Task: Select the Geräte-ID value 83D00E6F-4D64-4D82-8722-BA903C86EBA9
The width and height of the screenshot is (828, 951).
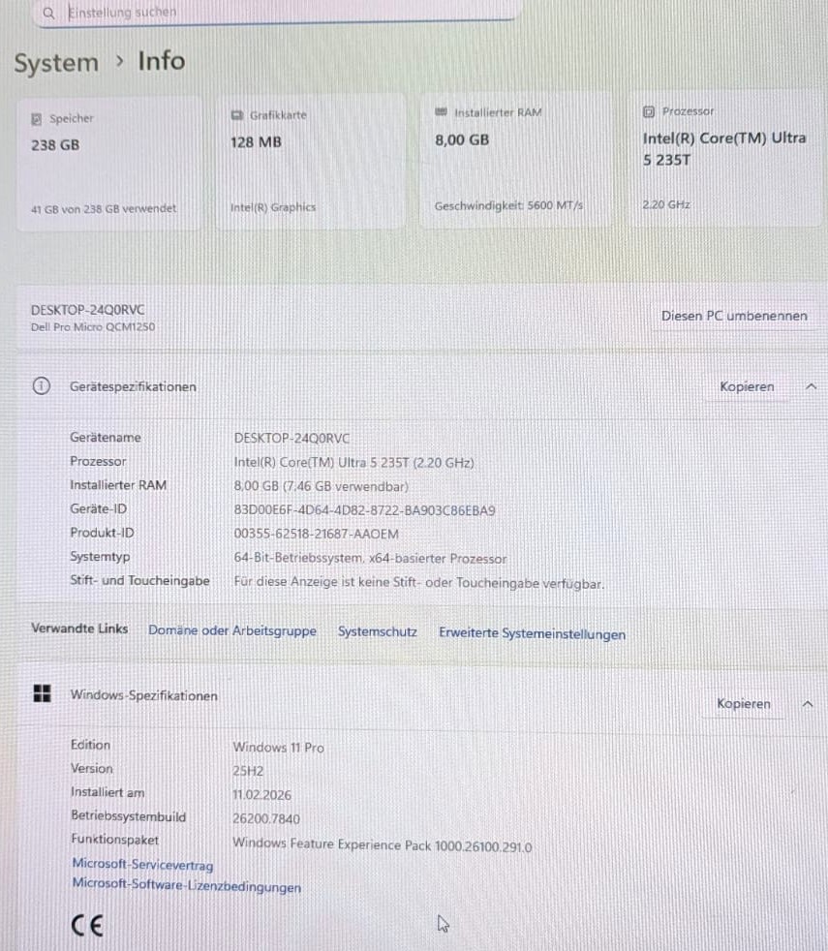Action: (364, 510)
